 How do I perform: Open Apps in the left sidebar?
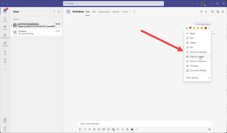click(5, 120)
